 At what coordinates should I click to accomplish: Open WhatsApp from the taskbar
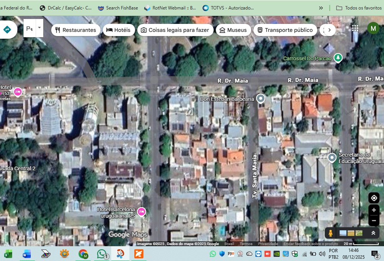[x=102, y=253]
